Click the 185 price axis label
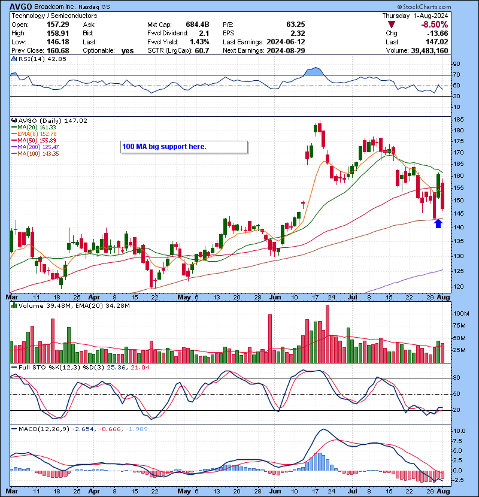This screenshot has width=479, height=497. [x=459, y=120]
